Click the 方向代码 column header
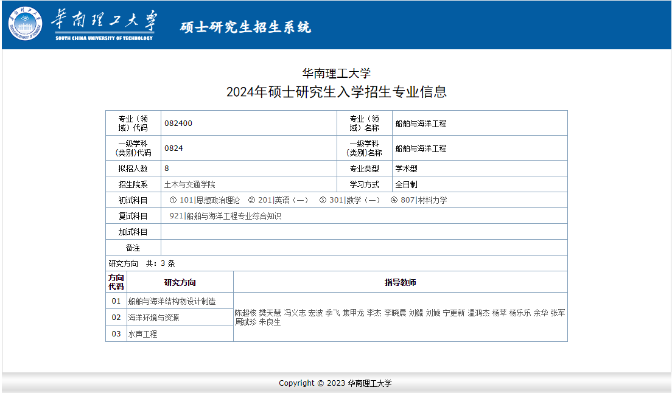Image resolution: width=672 pixels, height=393 pixels. click(116, 282)
